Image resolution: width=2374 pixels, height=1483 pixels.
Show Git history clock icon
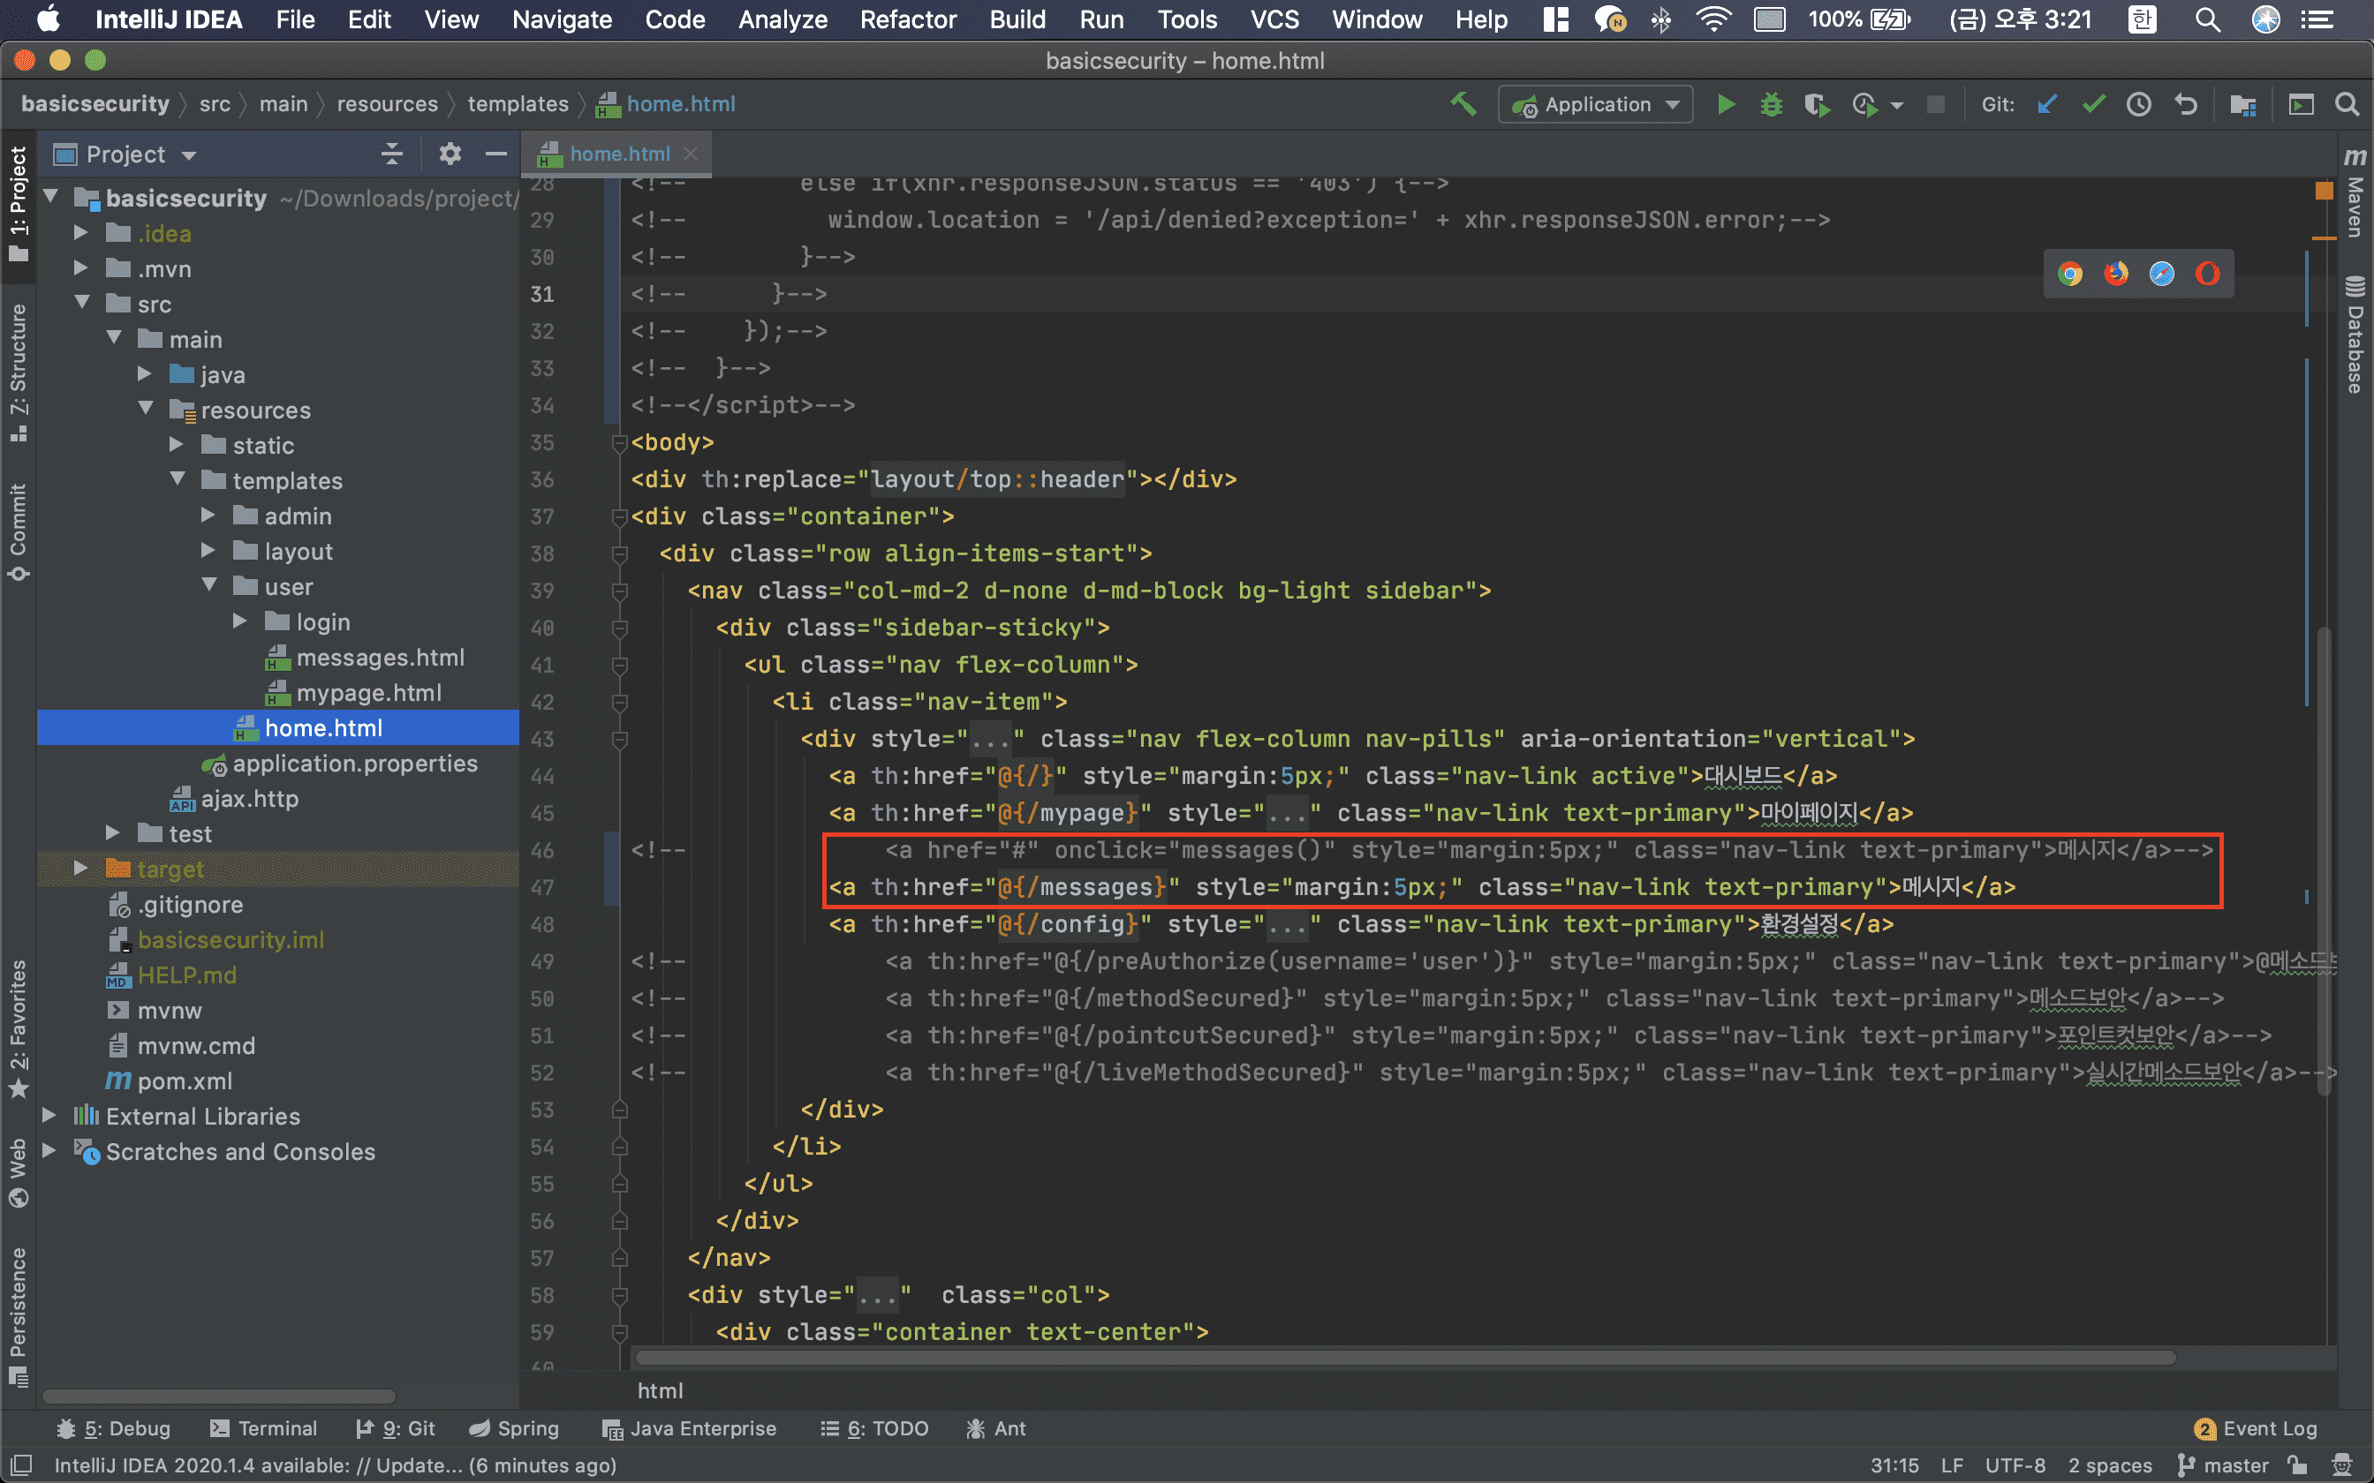tap(2138, 104)
